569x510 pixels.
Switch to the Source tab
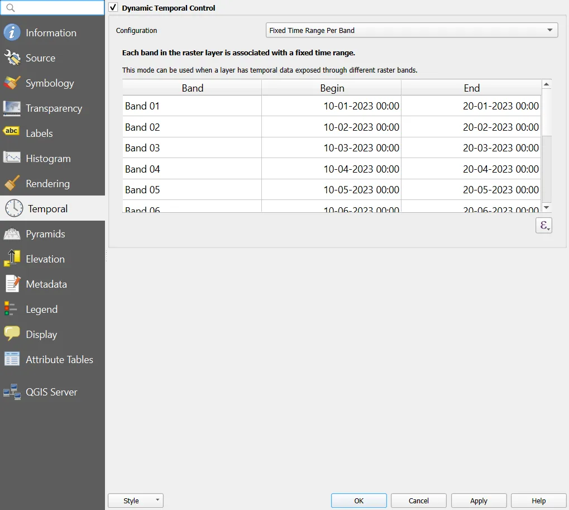pos(52,58)
